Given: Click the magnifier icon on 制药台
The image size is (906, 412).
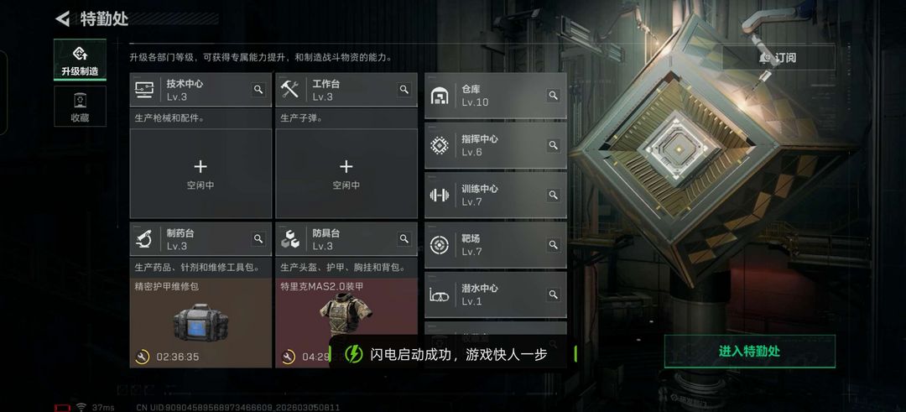Looking at the screenshot, I should pos(258,238).
